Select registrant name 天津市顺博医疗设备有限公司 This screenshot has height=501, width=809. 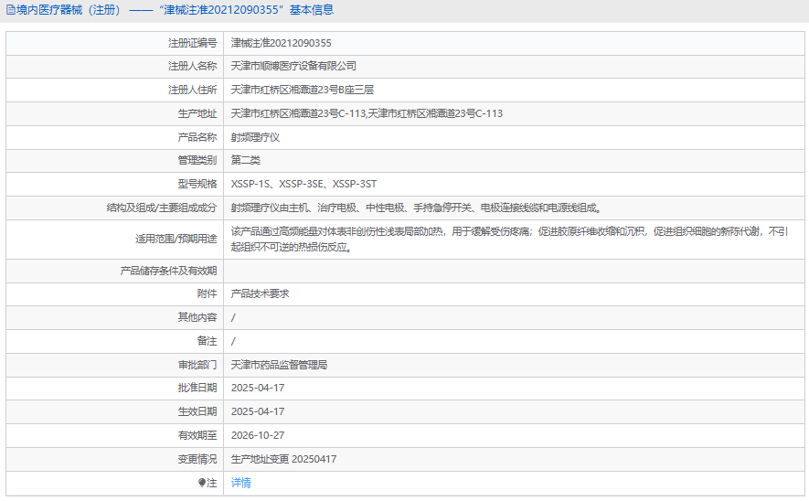click(x=293, y=66)
